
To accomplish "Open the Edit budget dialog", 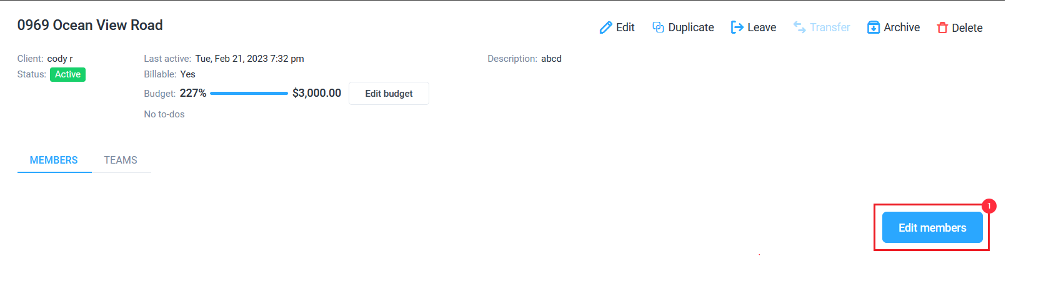I will point(389,94).
